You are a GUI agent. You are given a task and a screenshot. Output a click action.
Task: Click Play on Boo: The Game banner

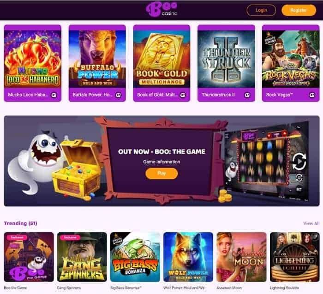[161, 174]
